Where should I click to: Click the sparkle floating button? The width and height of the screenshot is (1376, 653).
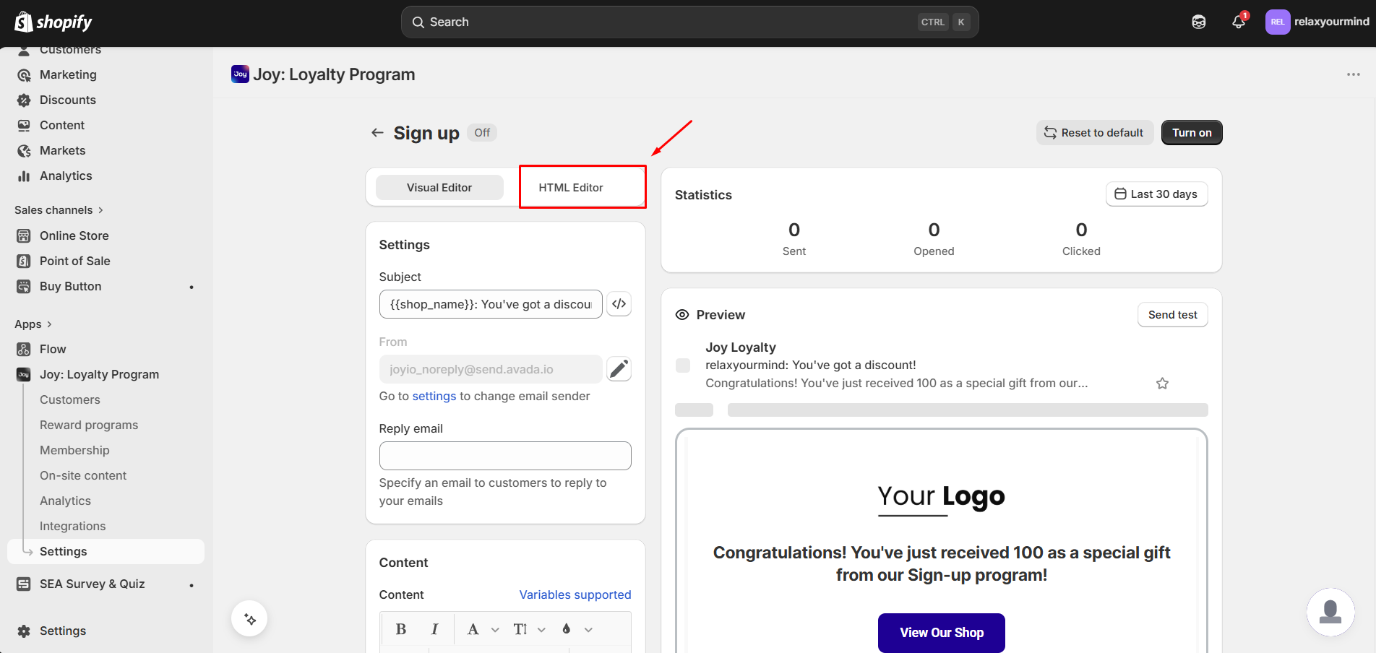(249, 619)
